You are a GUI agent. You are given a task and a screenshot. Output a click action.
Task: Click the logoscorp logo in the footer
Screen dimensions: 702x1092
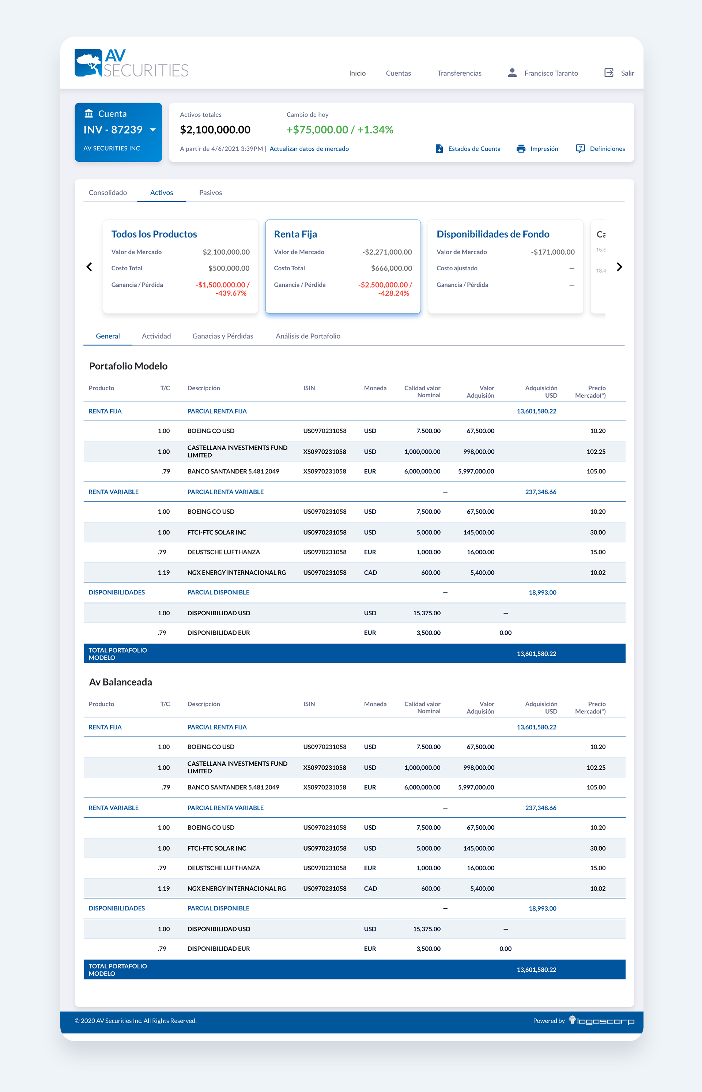pyautogui.click(x=601, y=1021)
